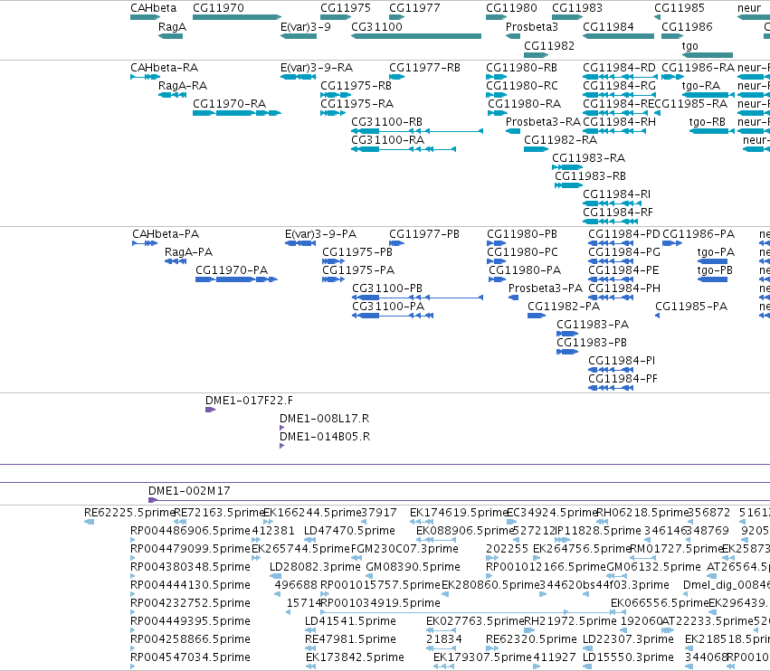Click the CG11983 gene label
770x671 pixels.
click(577, 8)
